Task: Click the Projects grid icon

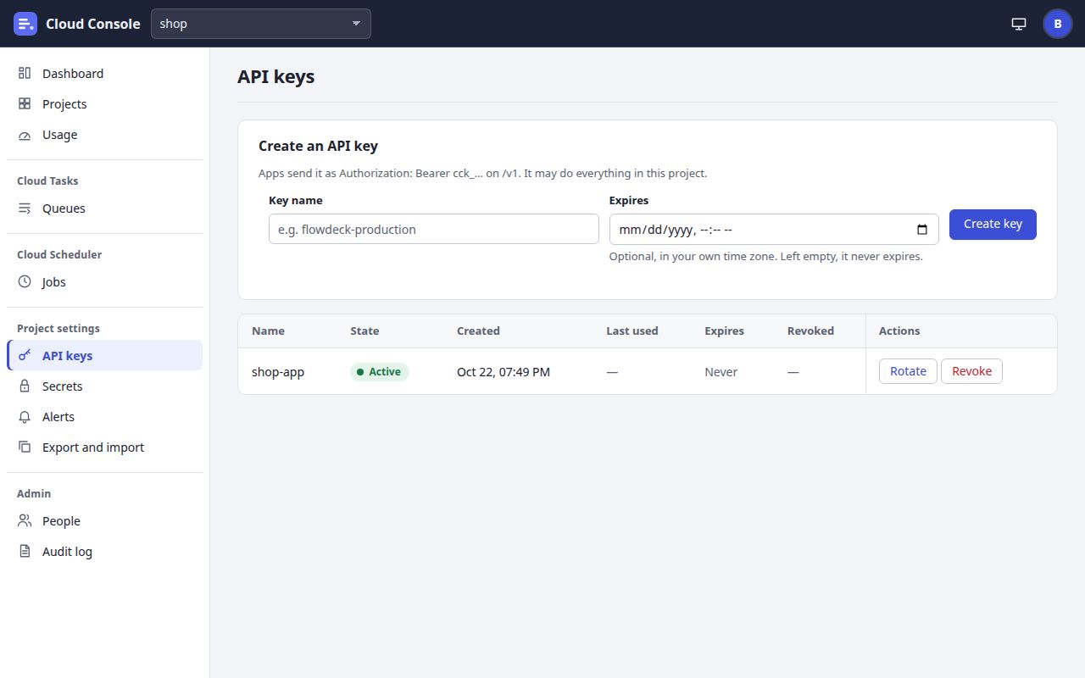Action: (25, 104)
